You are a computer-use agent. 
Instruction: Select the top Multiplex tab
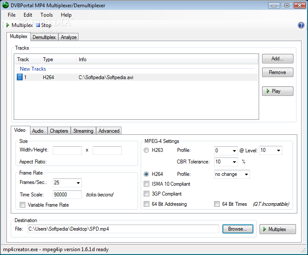19,36
